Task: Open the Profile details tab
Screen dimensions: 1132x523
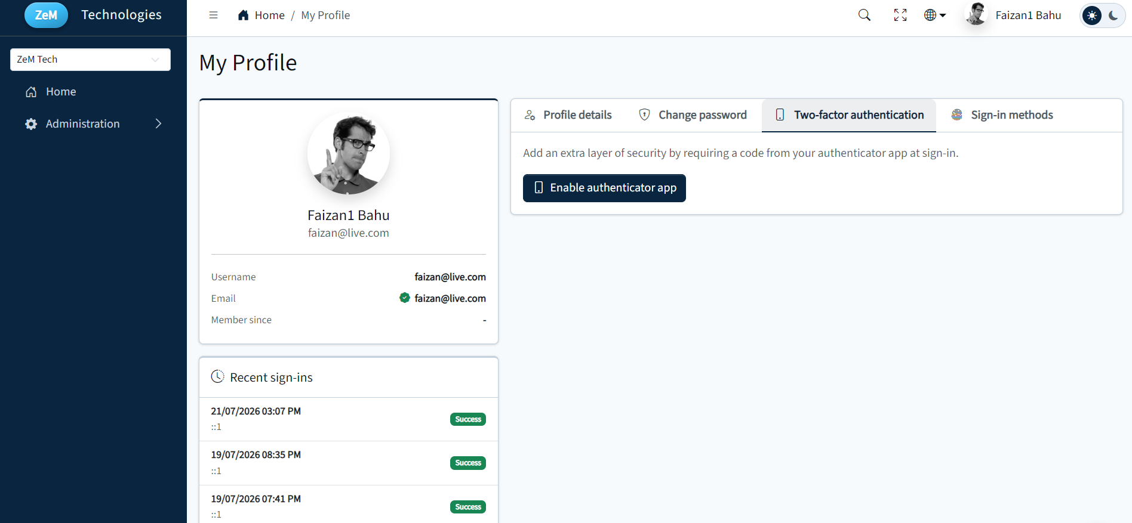Action: coord(568,115)
